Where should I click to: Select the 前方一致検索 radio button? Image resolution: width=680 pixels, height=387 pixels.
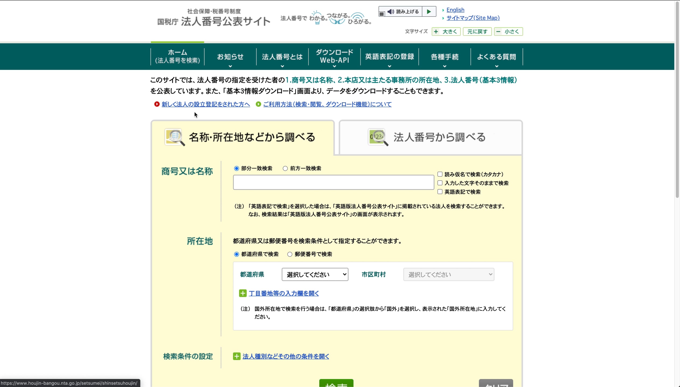point(285,168)
